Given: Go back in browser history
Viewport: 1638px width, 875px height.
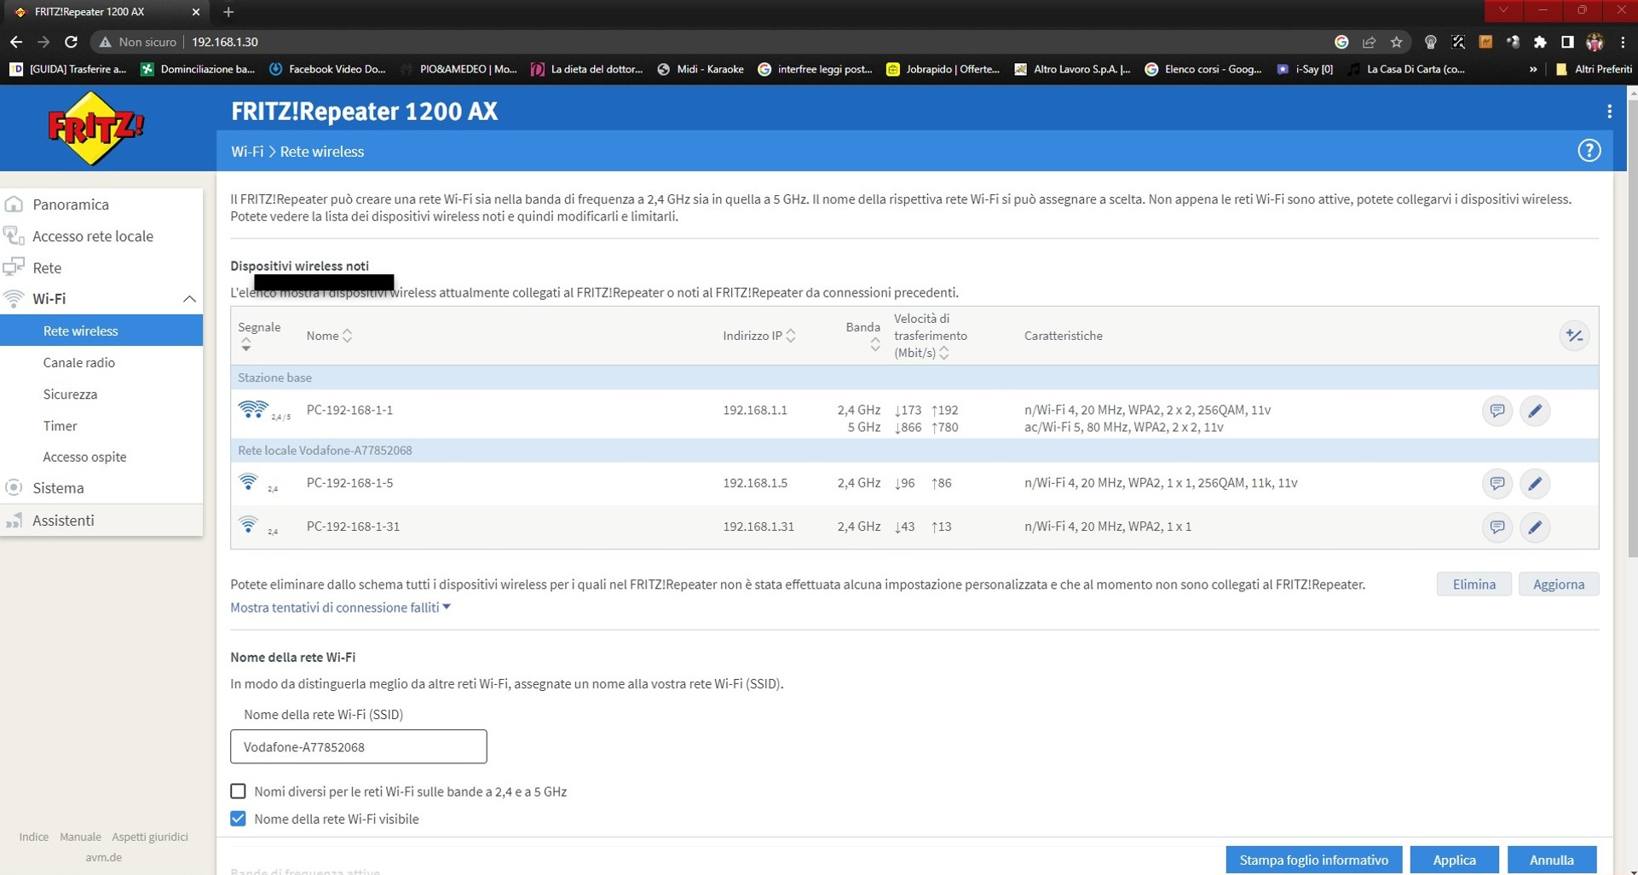Looking at the screenshot, I should coord(16,42).
